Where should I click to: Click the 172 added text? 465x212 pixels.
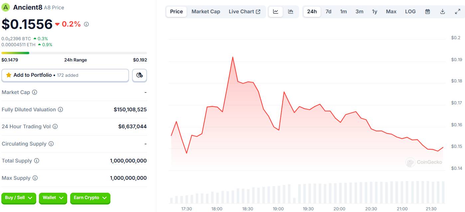(68, 75)
